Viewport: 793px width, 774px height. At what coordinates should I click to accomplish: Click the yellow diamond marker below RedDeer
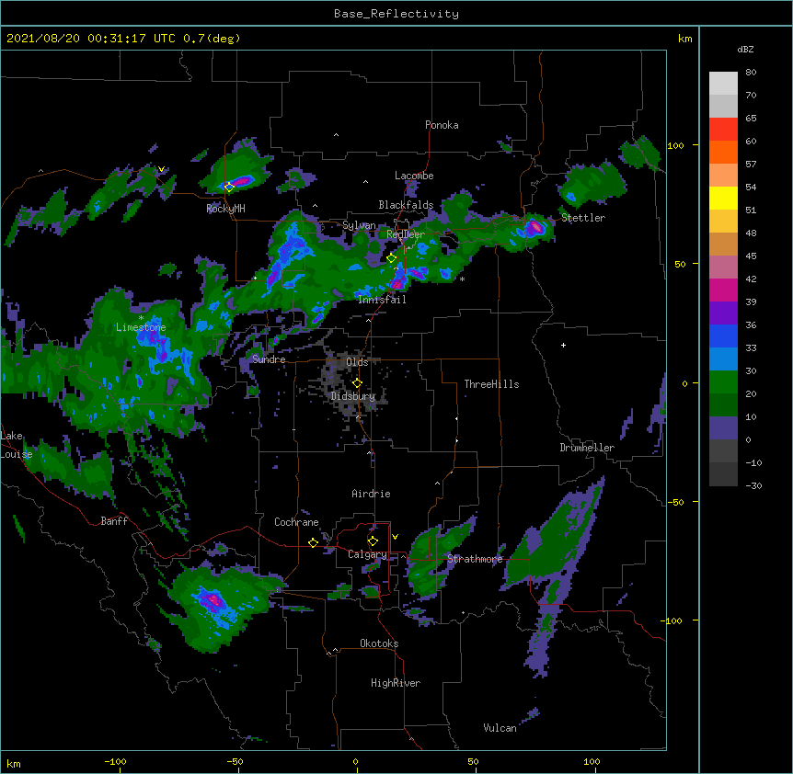tap(391, 258)
